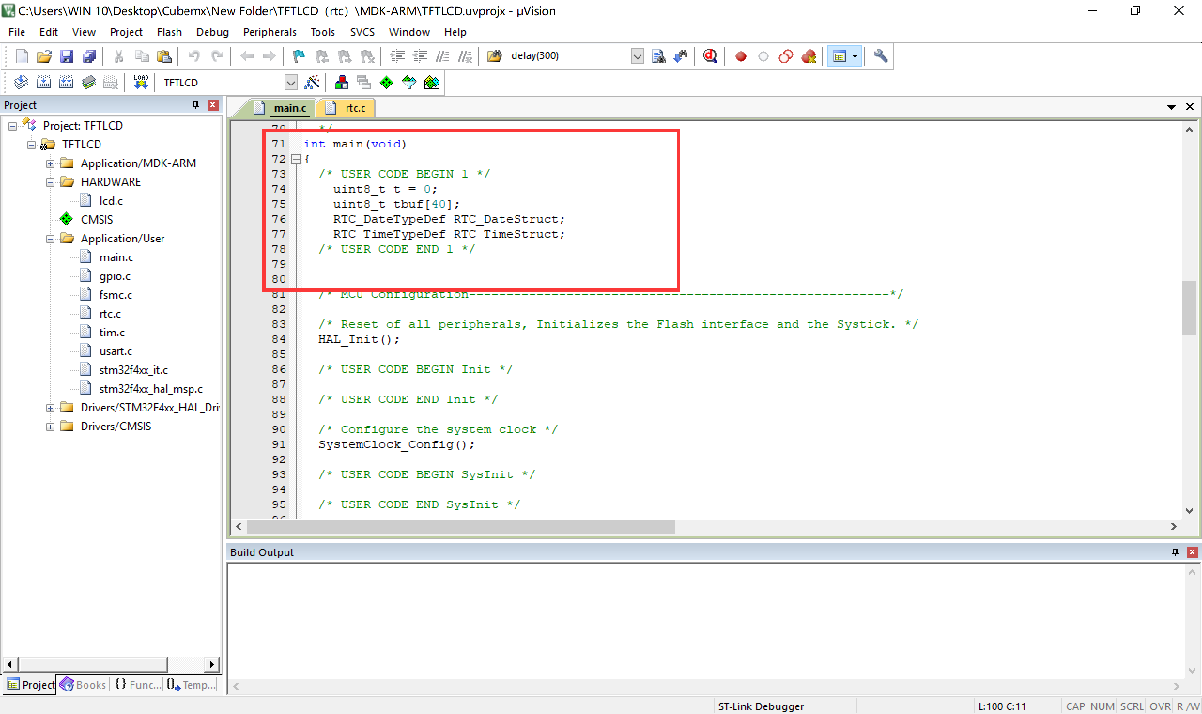Open Configuration with the wrench icon
Image resolution: width=1202 pixels, height=714 pixels.
click(880, 56)
